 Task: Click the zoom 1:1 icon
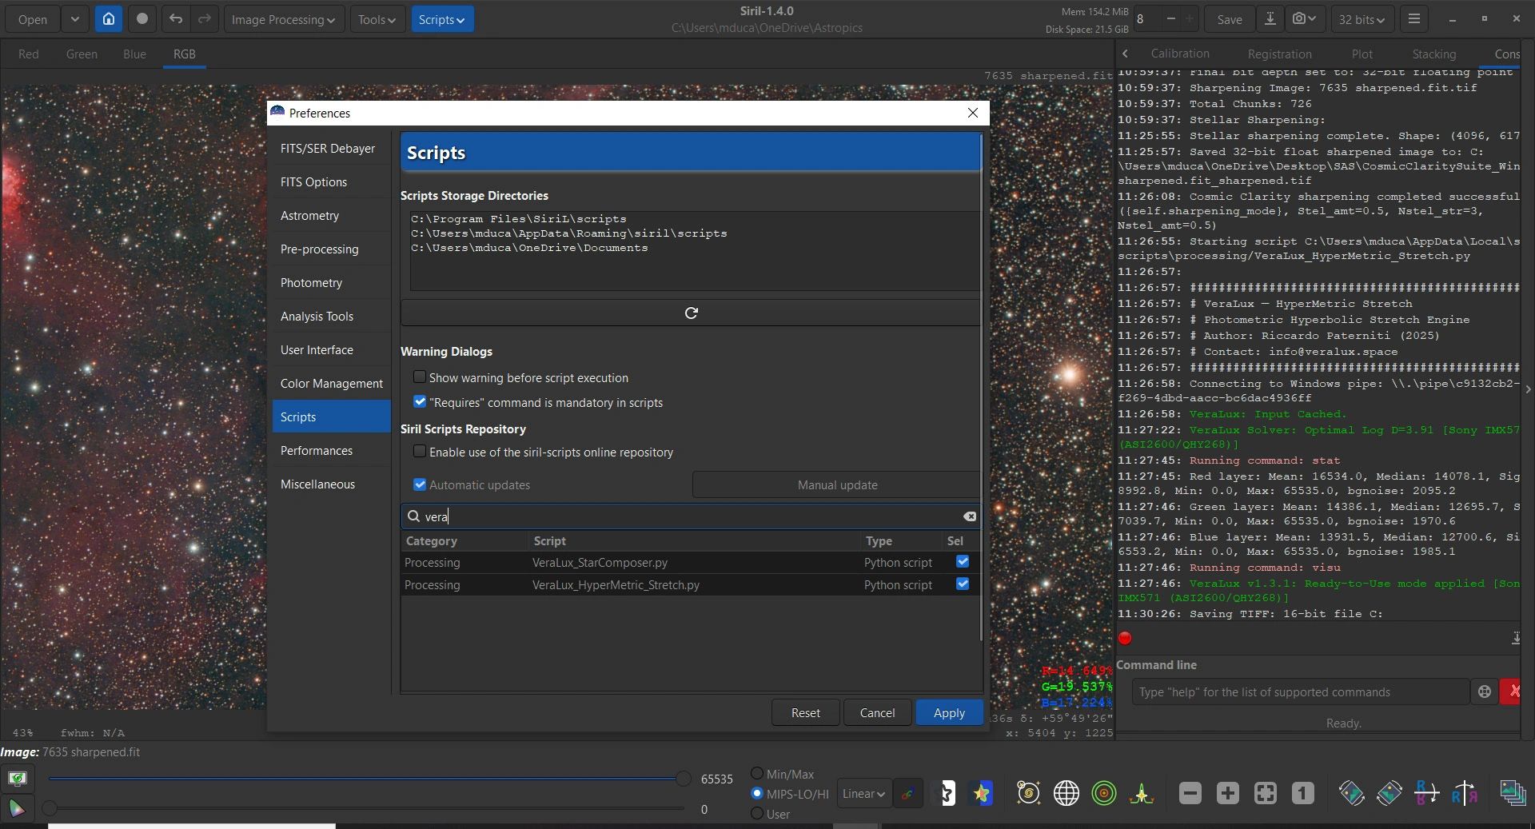pos(1303,793)
